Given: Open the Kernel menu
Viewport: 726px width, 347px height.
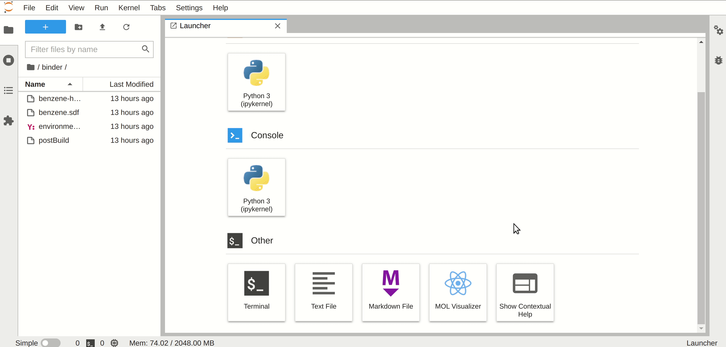Looking at the screenshot, I should [129, 7].
